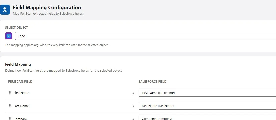Viewport: 276px width, 120px height.
Task: Click the 'This mapping applies org-wide' note
Action: pyautogui.click(x=57, y=45)
